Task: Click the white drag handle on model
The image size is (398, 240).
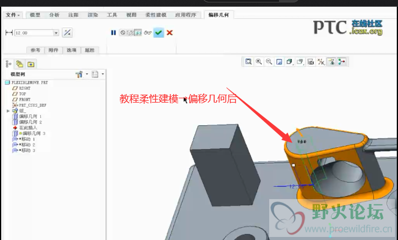Action: 294,165
